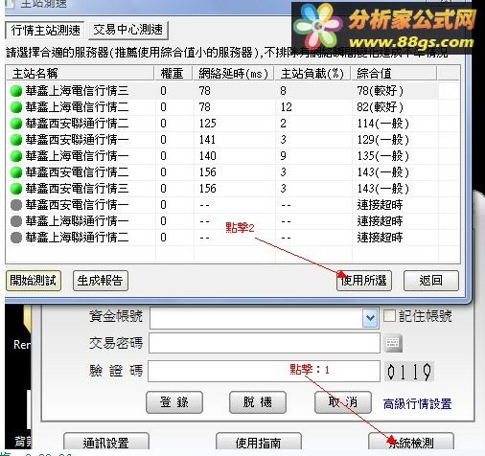Select server row 華鑫上海電信行情一
This screenshot has width=485, height=456.
pyautogui.click(x=233, y=156)
